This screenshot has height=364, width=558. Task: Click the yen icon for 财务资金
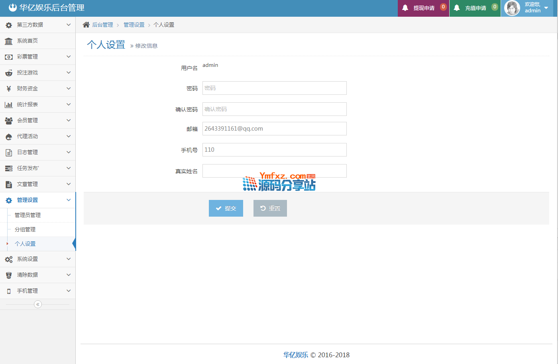click(8, 89)
